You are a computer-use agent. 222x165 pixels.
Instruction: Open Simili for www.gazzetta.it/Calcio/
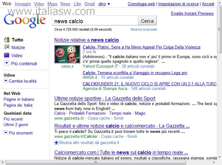pos(132,136)
